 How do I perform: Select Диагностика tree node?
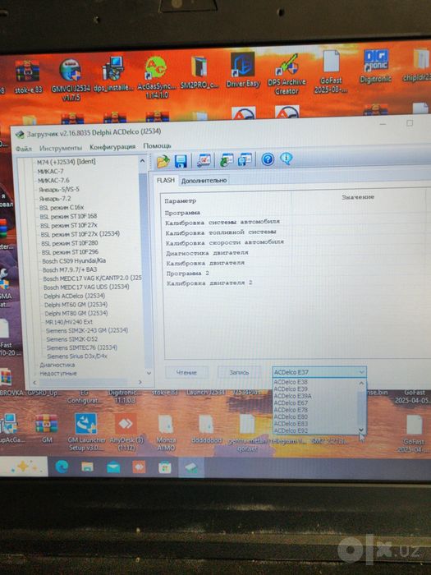57,365
